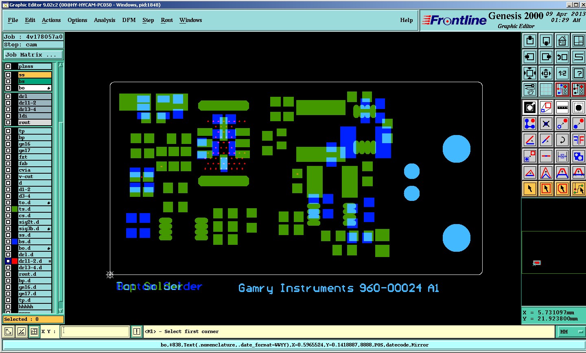This screenshot has height=353, width=586.
Task: Toggle checkbox for the bs.d layer
Action: (8, 242)
